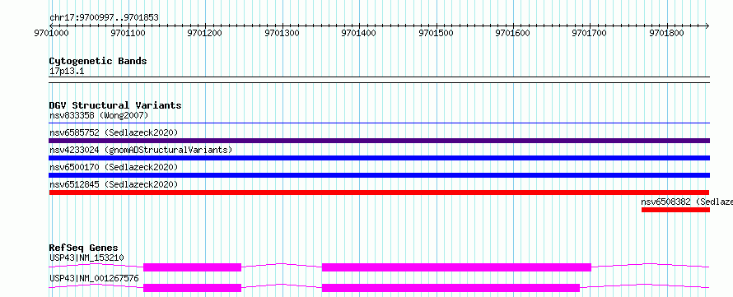
Task: Click the 9701300 ruler tick label
Action: (282, 33)
